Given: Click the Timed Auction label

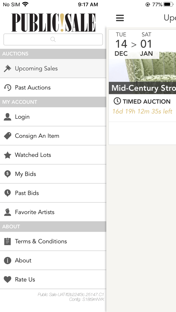Looking at the screenshot, I should pyautogui.click(x=146, y=102).
